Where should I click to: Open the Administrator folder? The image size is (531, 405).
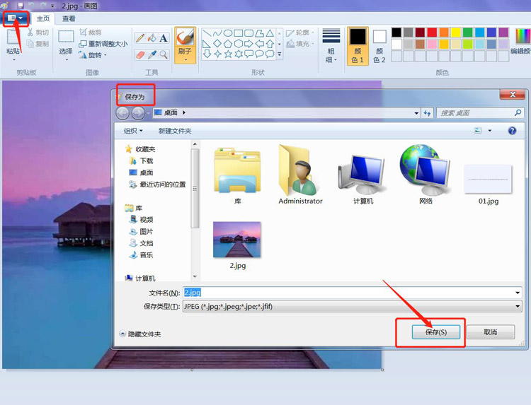[x=300, y=175]
